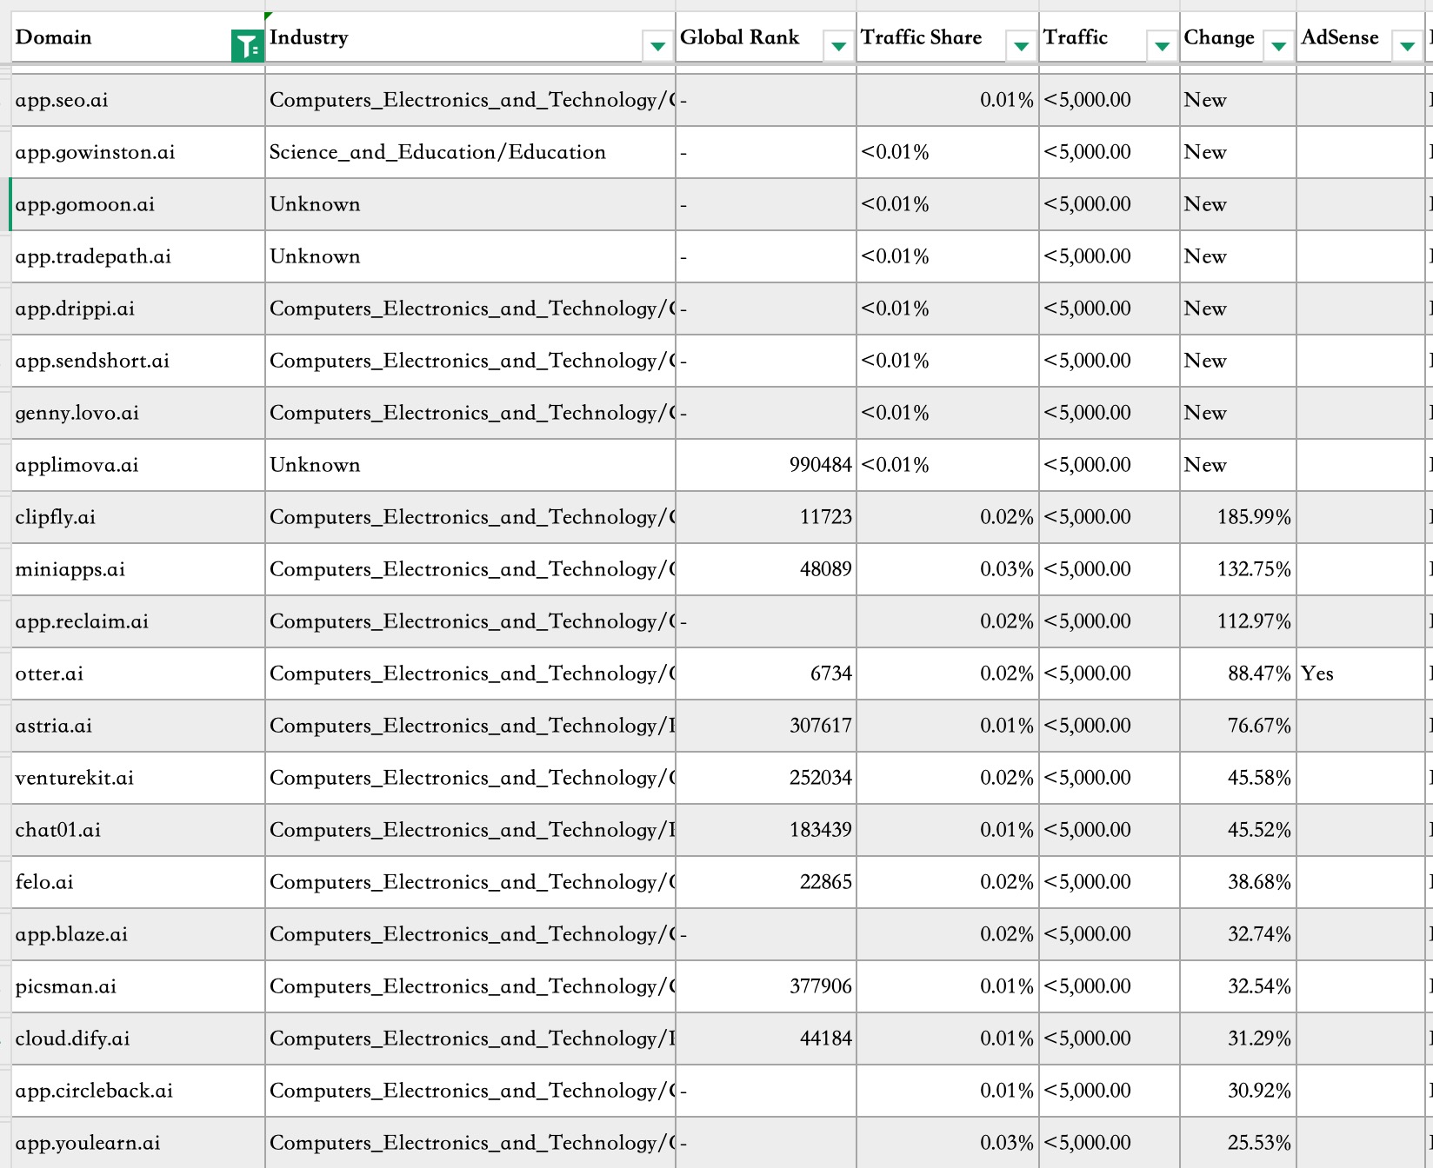Click the 45.52% change cell
Viewport: 1433px width, 1168px height.
pyautogui.click(x=1238, y=830)
